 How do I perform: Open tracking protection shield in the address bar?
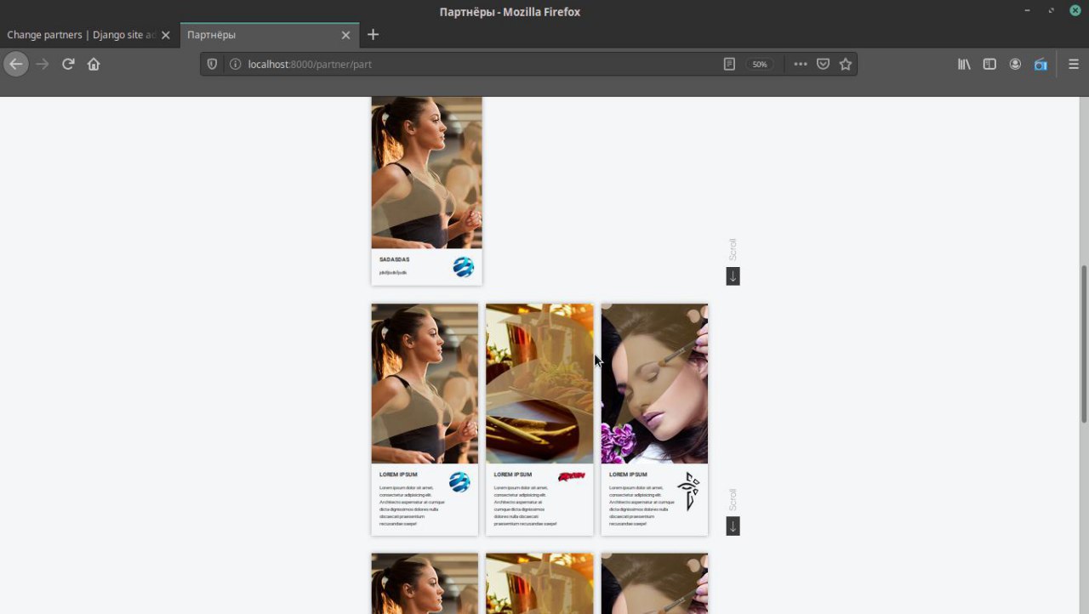[213, 64]
